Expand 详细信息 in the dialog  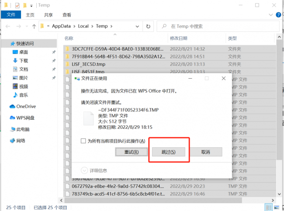(94, 170)
